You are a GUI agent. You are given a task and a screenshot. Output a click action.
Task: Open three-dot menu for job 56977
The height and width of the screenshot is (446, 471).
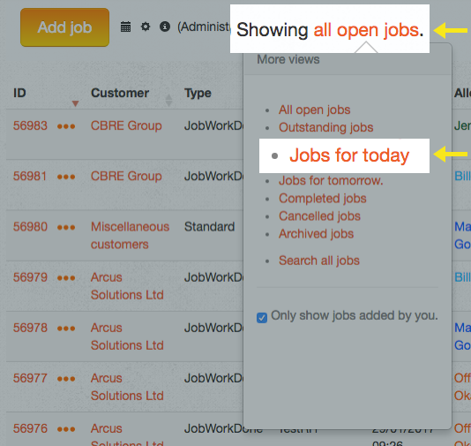point(66,379)
